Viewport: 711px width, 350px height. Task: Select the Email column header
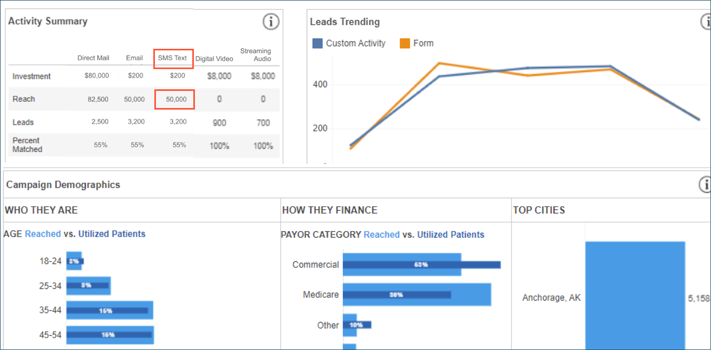pos(134,58)
